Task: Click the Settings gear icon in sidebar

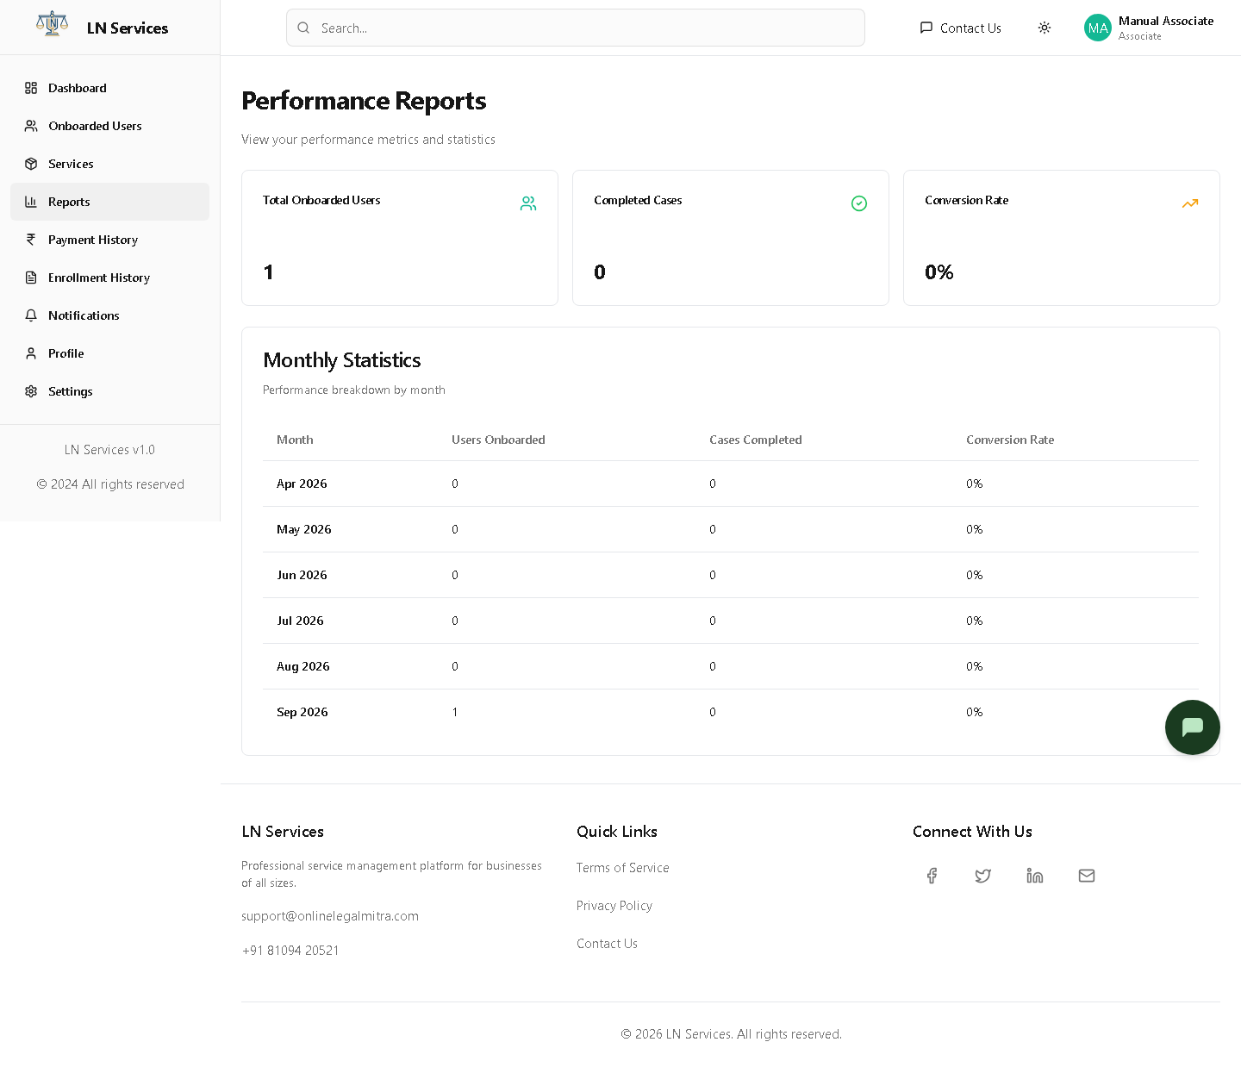Action: [x=31, y=391]
